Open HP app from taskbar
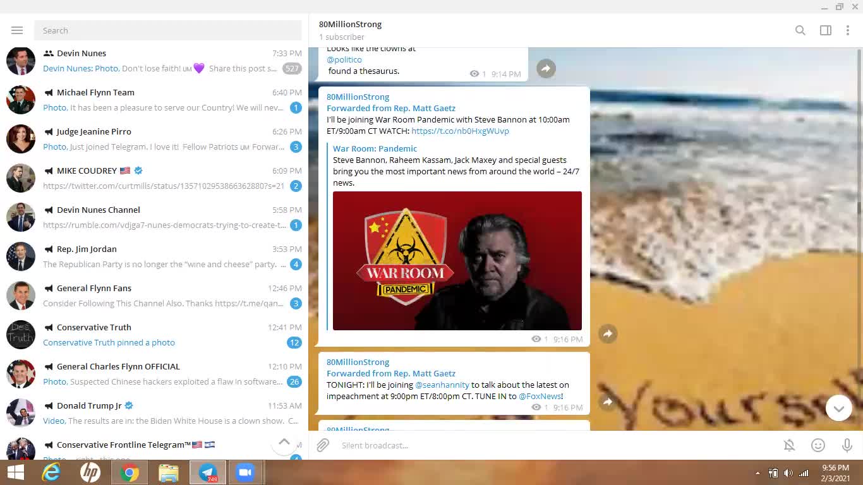Screen dimensions: 863x485 90,472
